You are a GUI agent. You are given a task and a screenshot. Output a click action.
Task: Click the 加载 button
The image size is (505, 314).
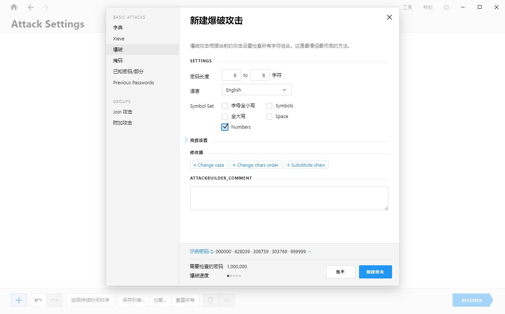tap(160, 300)
